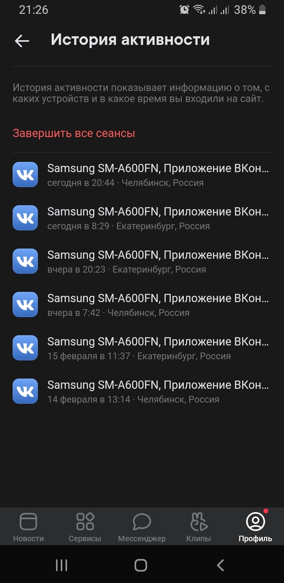Tap Завершить все сеансы link
The width and height of the screenshot is (284, 583).
pos(74,133)
